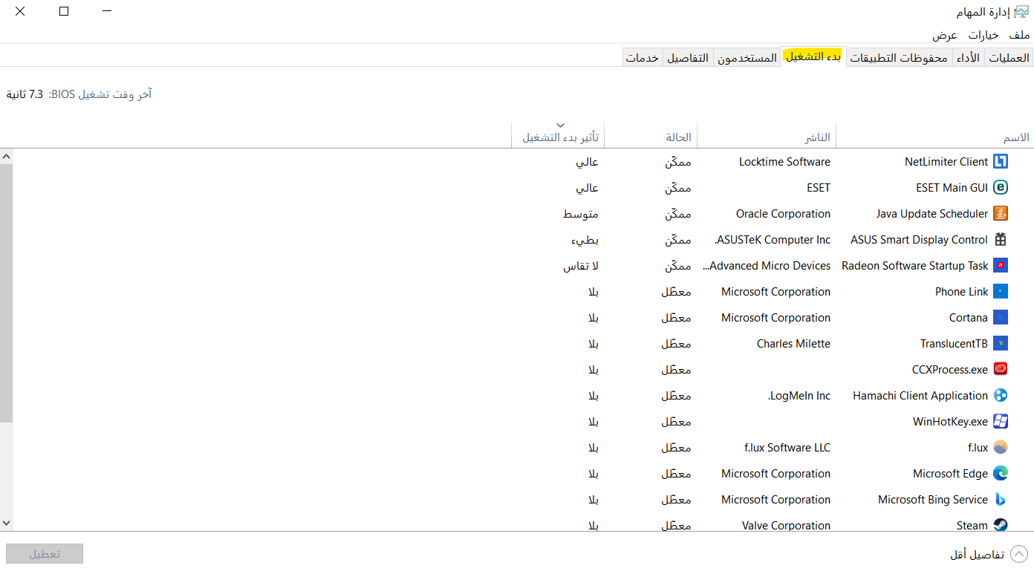Collapse with the تفاصيل أقل chevron button
The height and width of the screenshot is (574, 1034).
point(1019,555)
